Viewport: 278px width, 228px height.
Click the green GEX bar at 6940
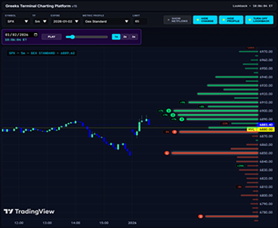point(237,77)
